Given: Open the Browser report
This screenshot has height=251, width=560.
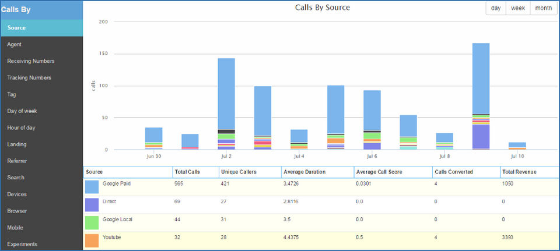Looking at the screenshot, I should [42, 211].
